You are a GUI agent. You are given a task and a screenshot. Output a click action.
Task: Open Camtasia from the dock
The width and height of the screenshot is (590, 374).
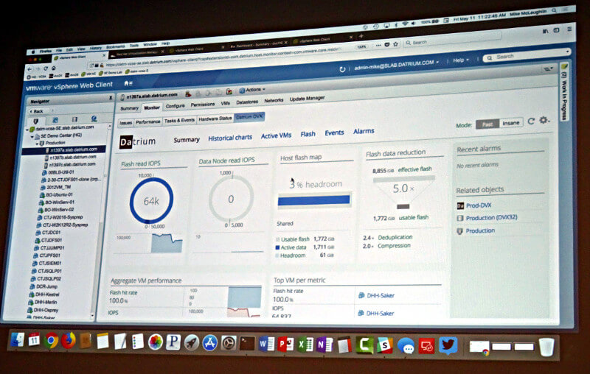pyautogui.click(x=364, y=345)
